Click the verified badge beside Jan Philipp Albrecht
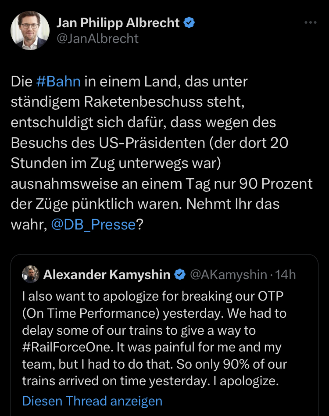 (x=189, y=23)
